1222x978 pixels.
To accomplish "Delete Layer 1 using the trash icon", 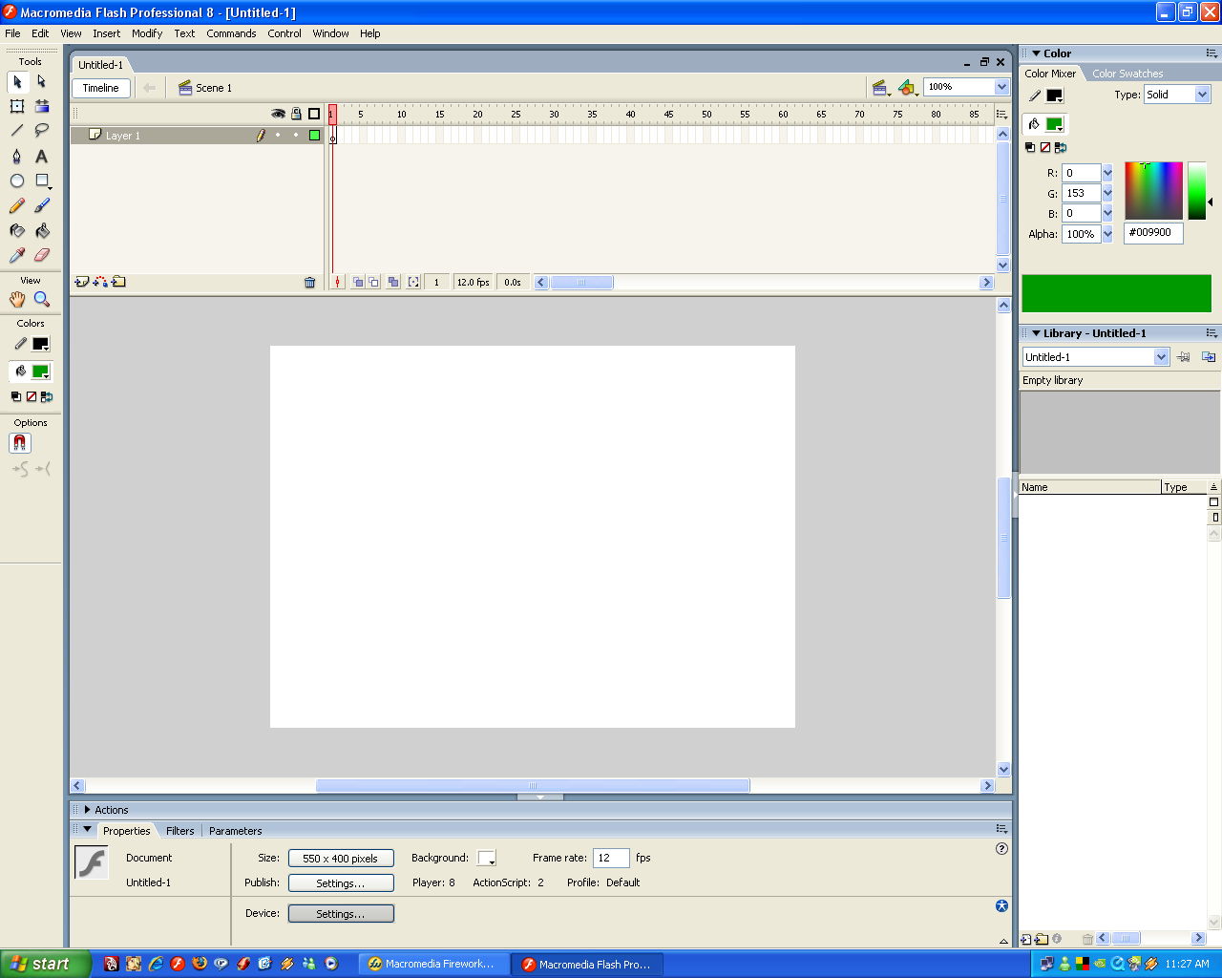I will tap(309, 282).
